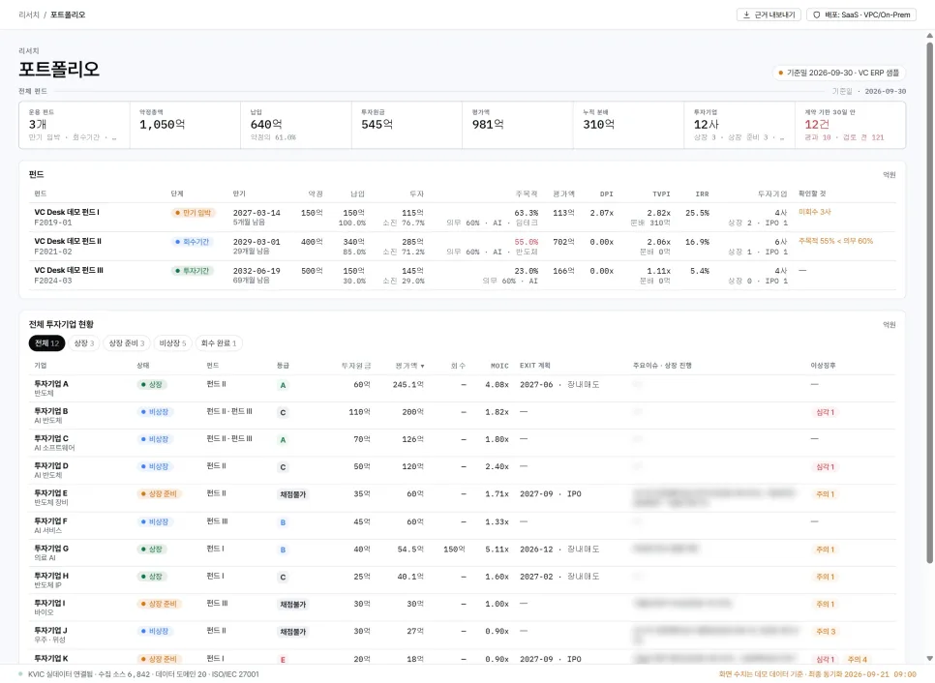Click the 납입 640억 summary card
935x683 pixels.
[x=296, y=125]
